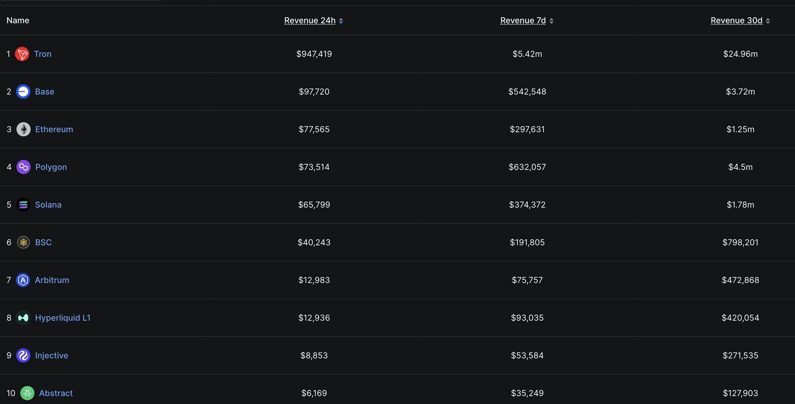Screen dimensions: 795x404
Task: Open the Tron chain link
Action: [x=43, y=54]
